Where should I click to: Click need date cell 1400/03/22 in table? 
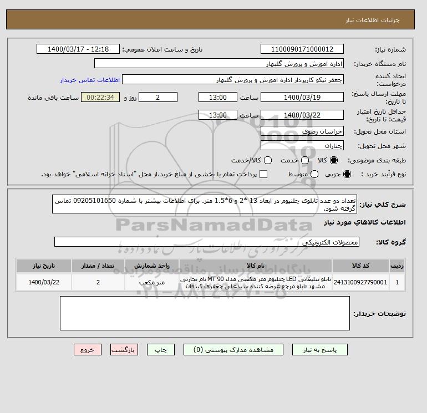pyautogui.click(x=44, y=282)
